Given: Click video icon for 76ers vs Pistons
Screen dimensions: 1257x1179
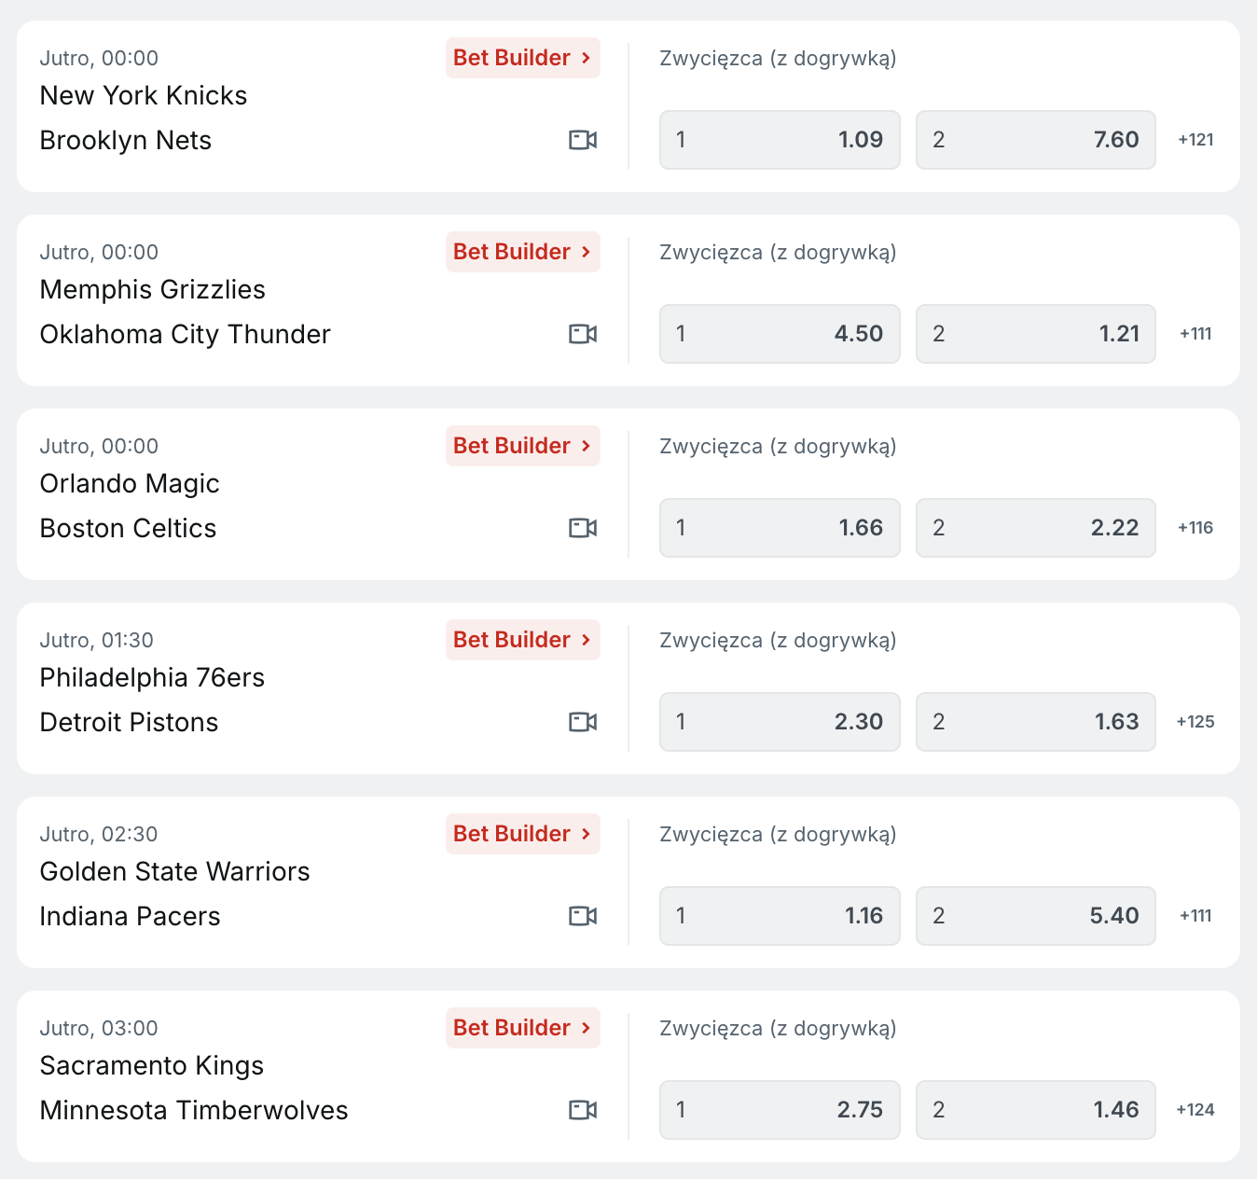Looking at the screenshot, I should (583, 722).
